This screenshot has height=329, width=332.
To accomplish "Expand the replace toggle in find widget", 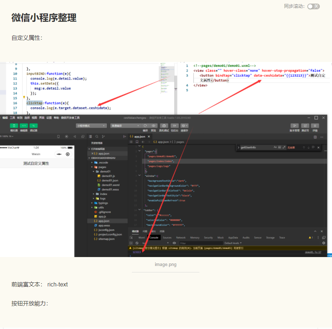I will (238, 147).
